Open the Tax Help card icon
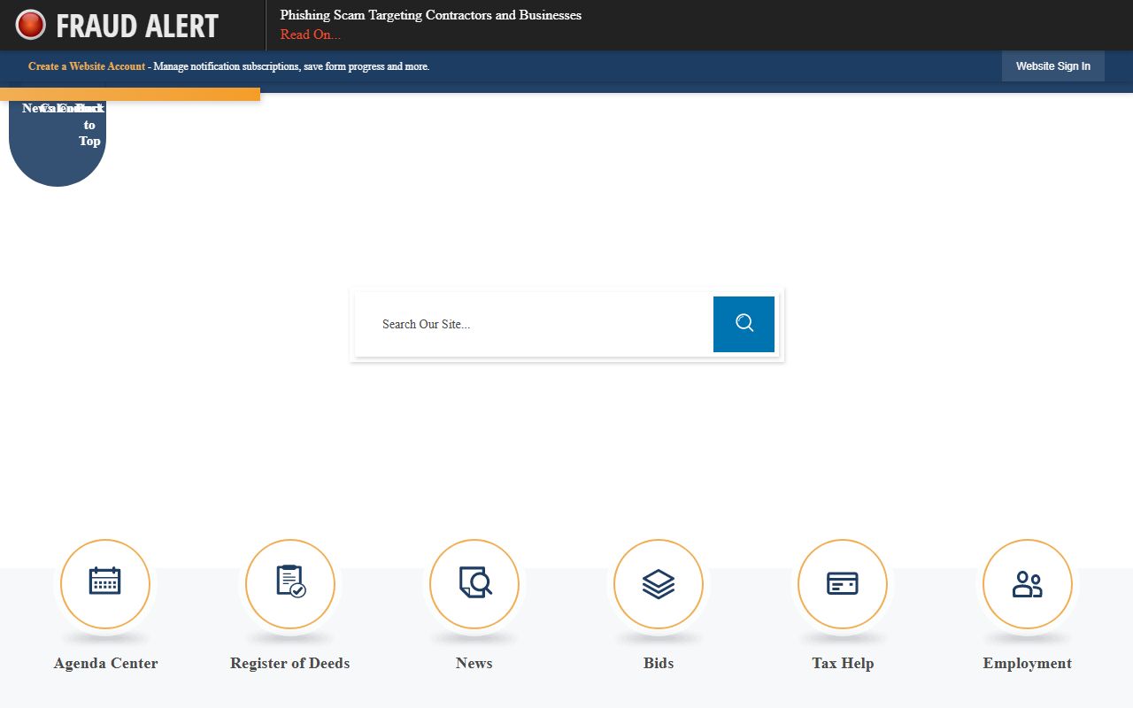The width and height of the screenshot is (1133, 708). [x=843, y=584]
